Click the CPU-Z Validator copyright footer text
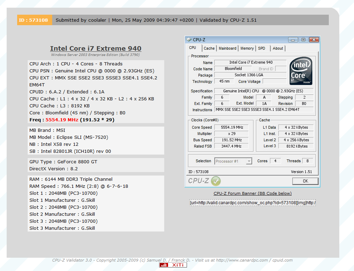Screen dimensions: 354x271 point(172,260)
